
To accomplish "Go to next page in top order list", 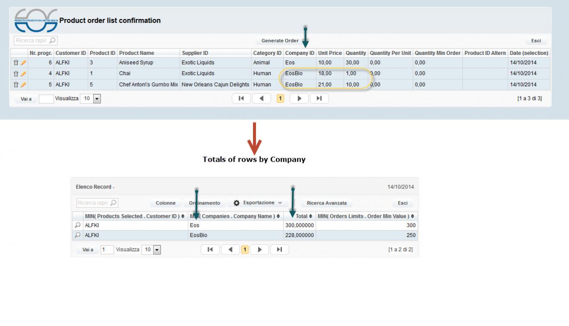I will click(x=299, y=99).
